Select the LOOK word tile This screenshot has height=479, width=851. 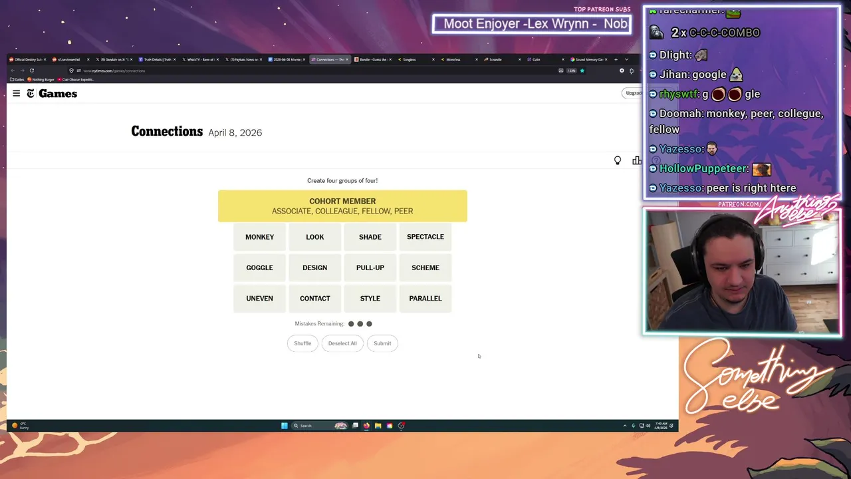314,237
